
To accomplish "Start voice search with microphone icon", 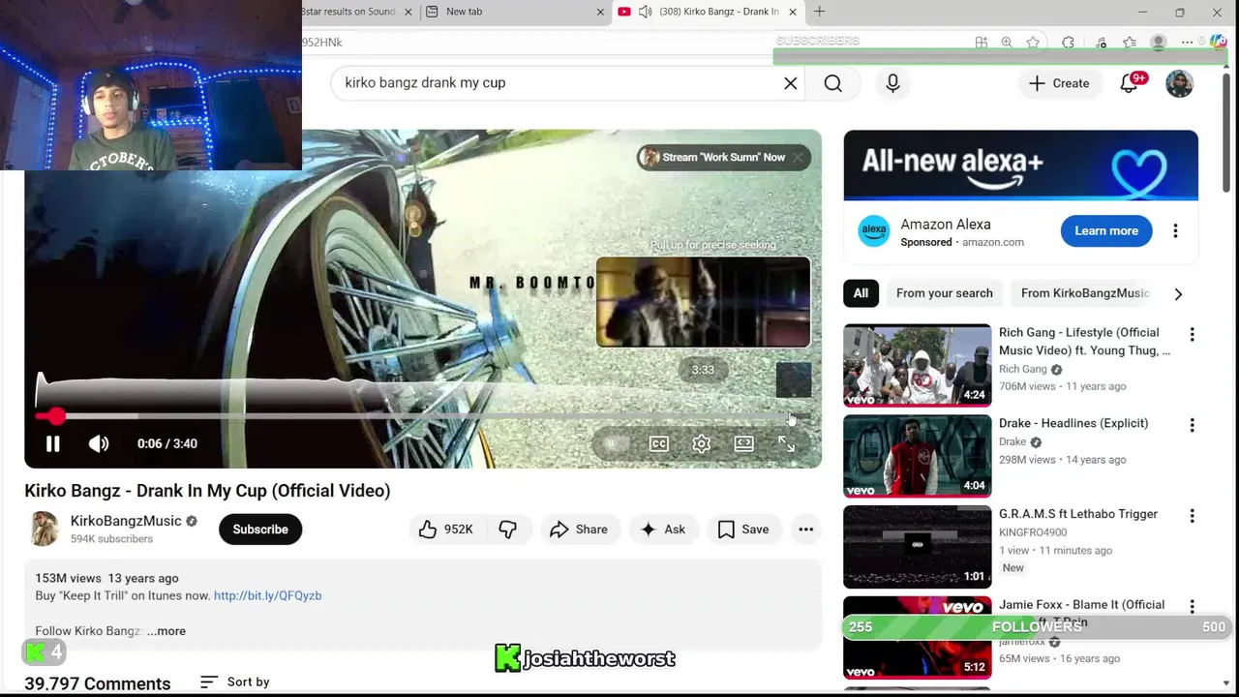I will 892,83.
